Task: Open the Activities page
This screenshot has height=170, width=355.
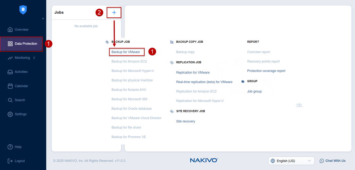Action: point(21,72)
